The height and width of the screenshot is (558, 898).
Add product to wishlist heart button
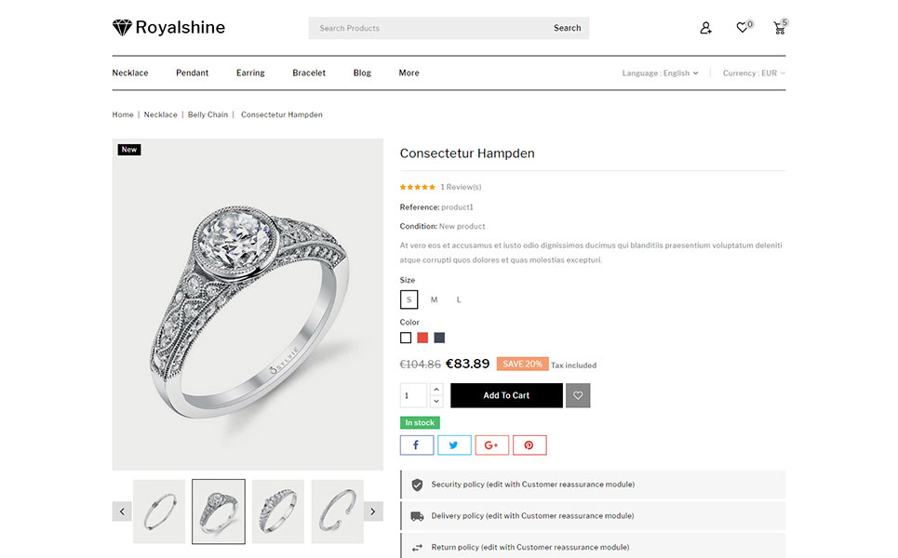coord(578,395)
